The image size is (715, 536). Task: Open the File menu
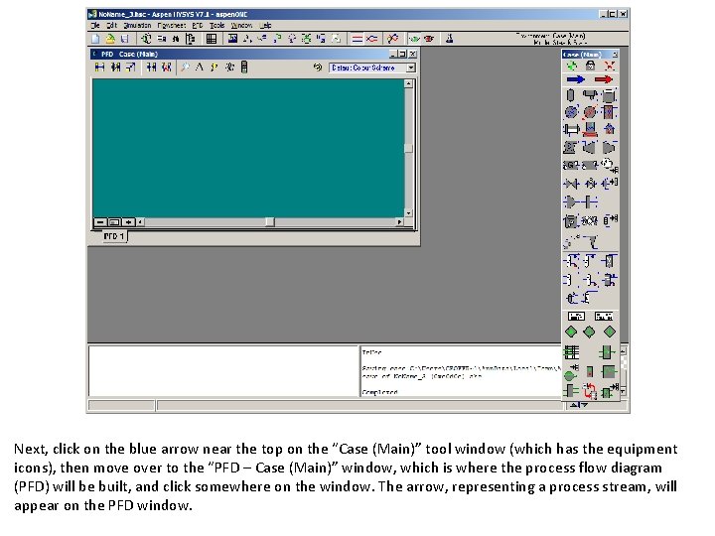coord(95,26)
